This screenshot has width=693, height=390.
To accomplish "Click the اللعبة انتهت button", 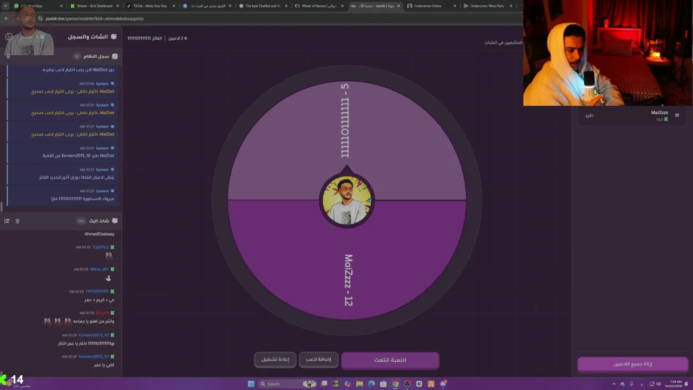I will tap(390, 360).
